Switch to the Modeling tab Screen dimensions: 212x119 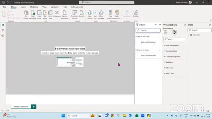pyautogui.click(x=34, y=7)
